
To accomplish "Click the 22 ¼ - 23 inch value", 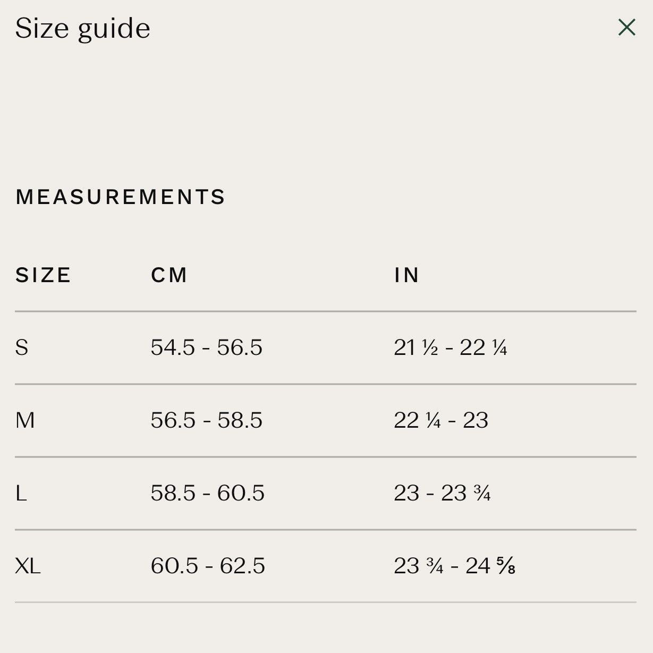I will 441,420.
